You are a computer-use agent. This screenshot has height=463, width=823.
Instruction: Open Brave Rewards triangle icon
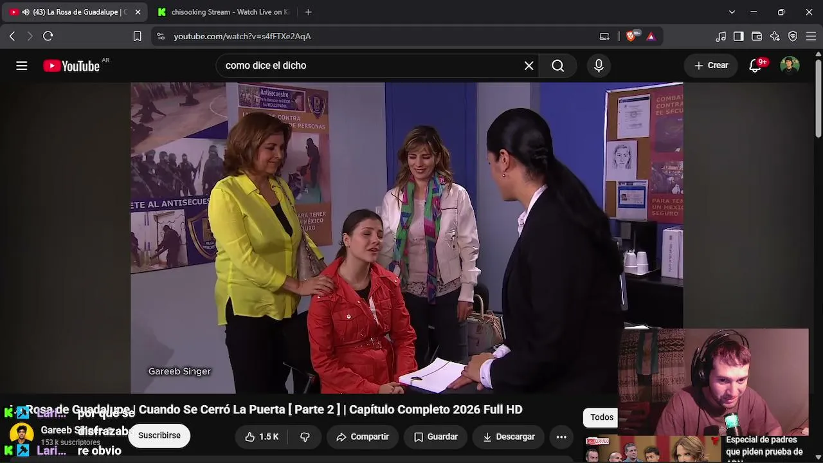click(x=651, y=36)
